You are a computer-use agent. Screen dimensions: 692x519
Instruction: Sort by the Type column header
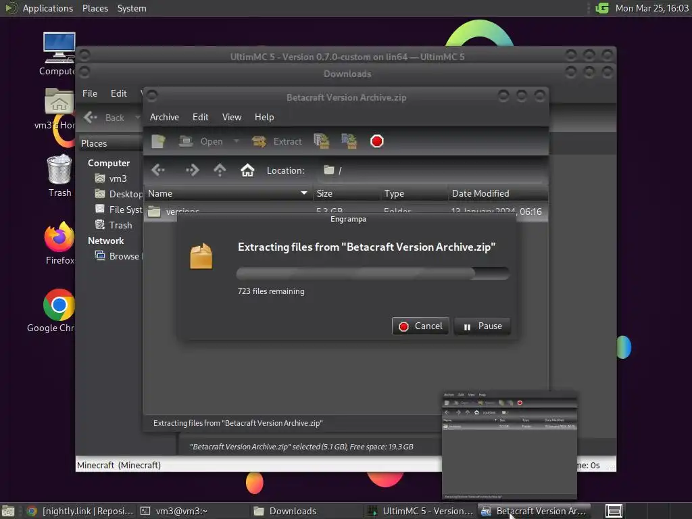[x=414, y=194]
